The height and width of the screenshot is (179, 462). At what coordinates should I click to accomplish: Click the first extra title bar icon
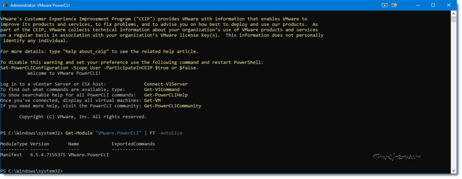[x=384, y=5]
